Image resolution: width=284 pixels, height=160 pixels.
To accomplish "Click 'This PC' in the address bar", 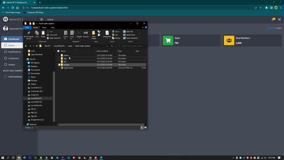I will click(47, 46).
